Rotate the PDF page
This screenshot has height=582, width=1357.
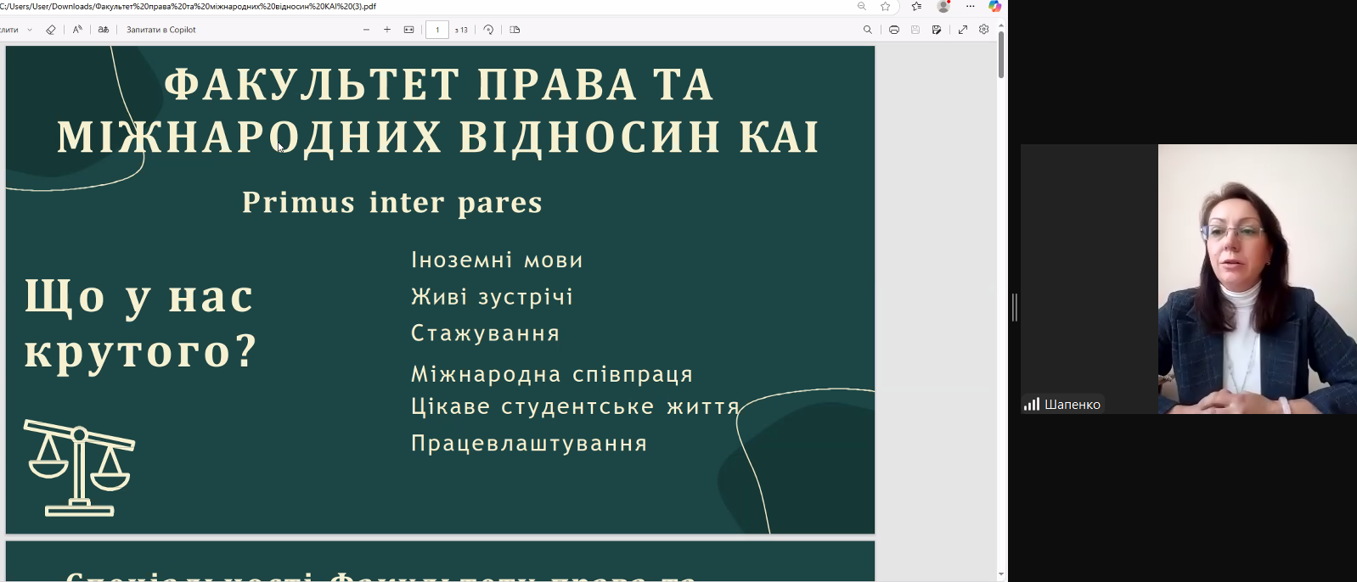(x=488, y=30)
